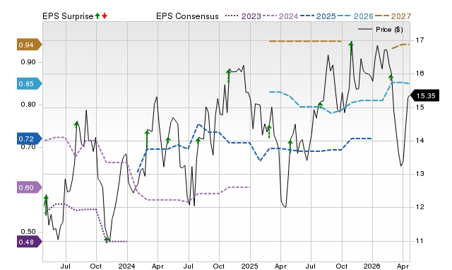Click the green up-arrow in the EPS Surprise legend
Image resolution: width=452 pixels, height=270 pixels.
pos(97,16)
